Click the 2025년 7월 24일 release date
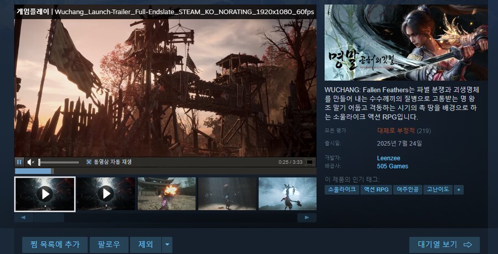498x254 pixels. click(399, 143)
